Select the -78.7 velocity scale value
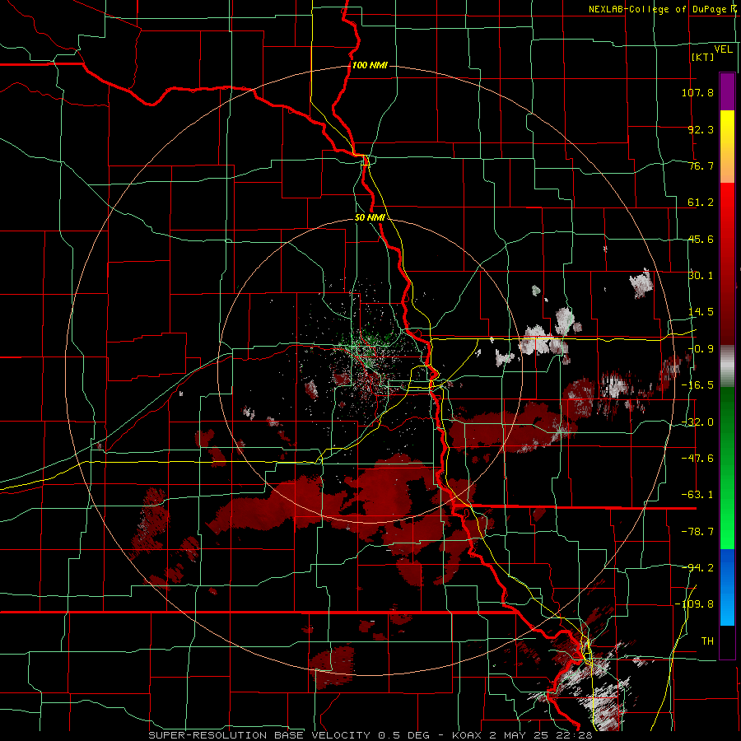741x741 pixels. point(697,532)
